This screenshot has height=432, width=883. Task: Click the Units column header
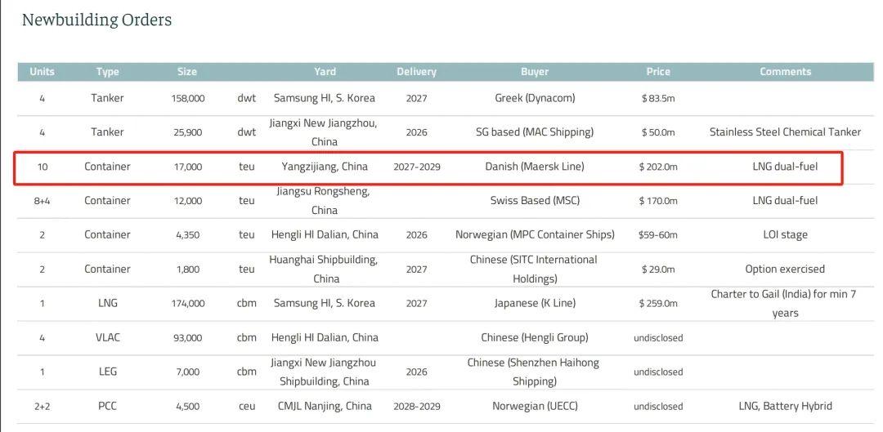(x=42, y=72)
